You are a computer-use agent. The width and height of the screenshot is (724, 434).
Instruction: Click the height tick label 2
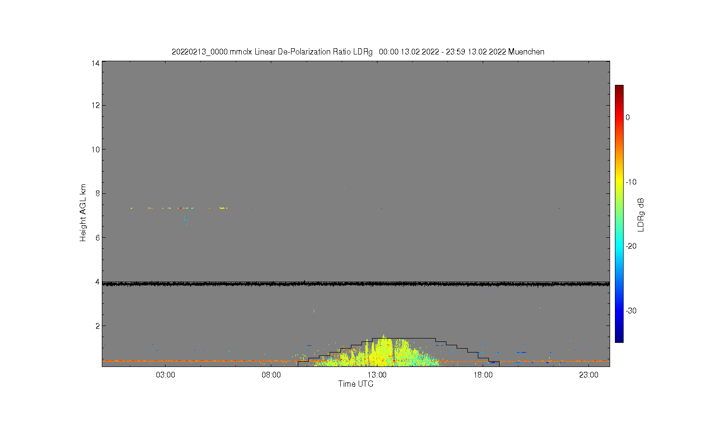click(x=97, y=326)
